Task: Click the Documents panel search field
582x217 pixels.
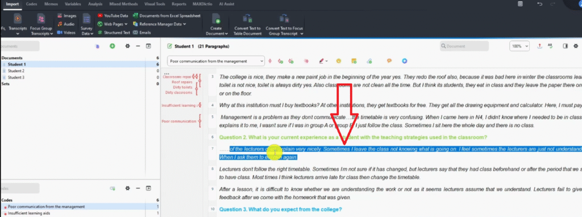Action: tap(20, 47)
